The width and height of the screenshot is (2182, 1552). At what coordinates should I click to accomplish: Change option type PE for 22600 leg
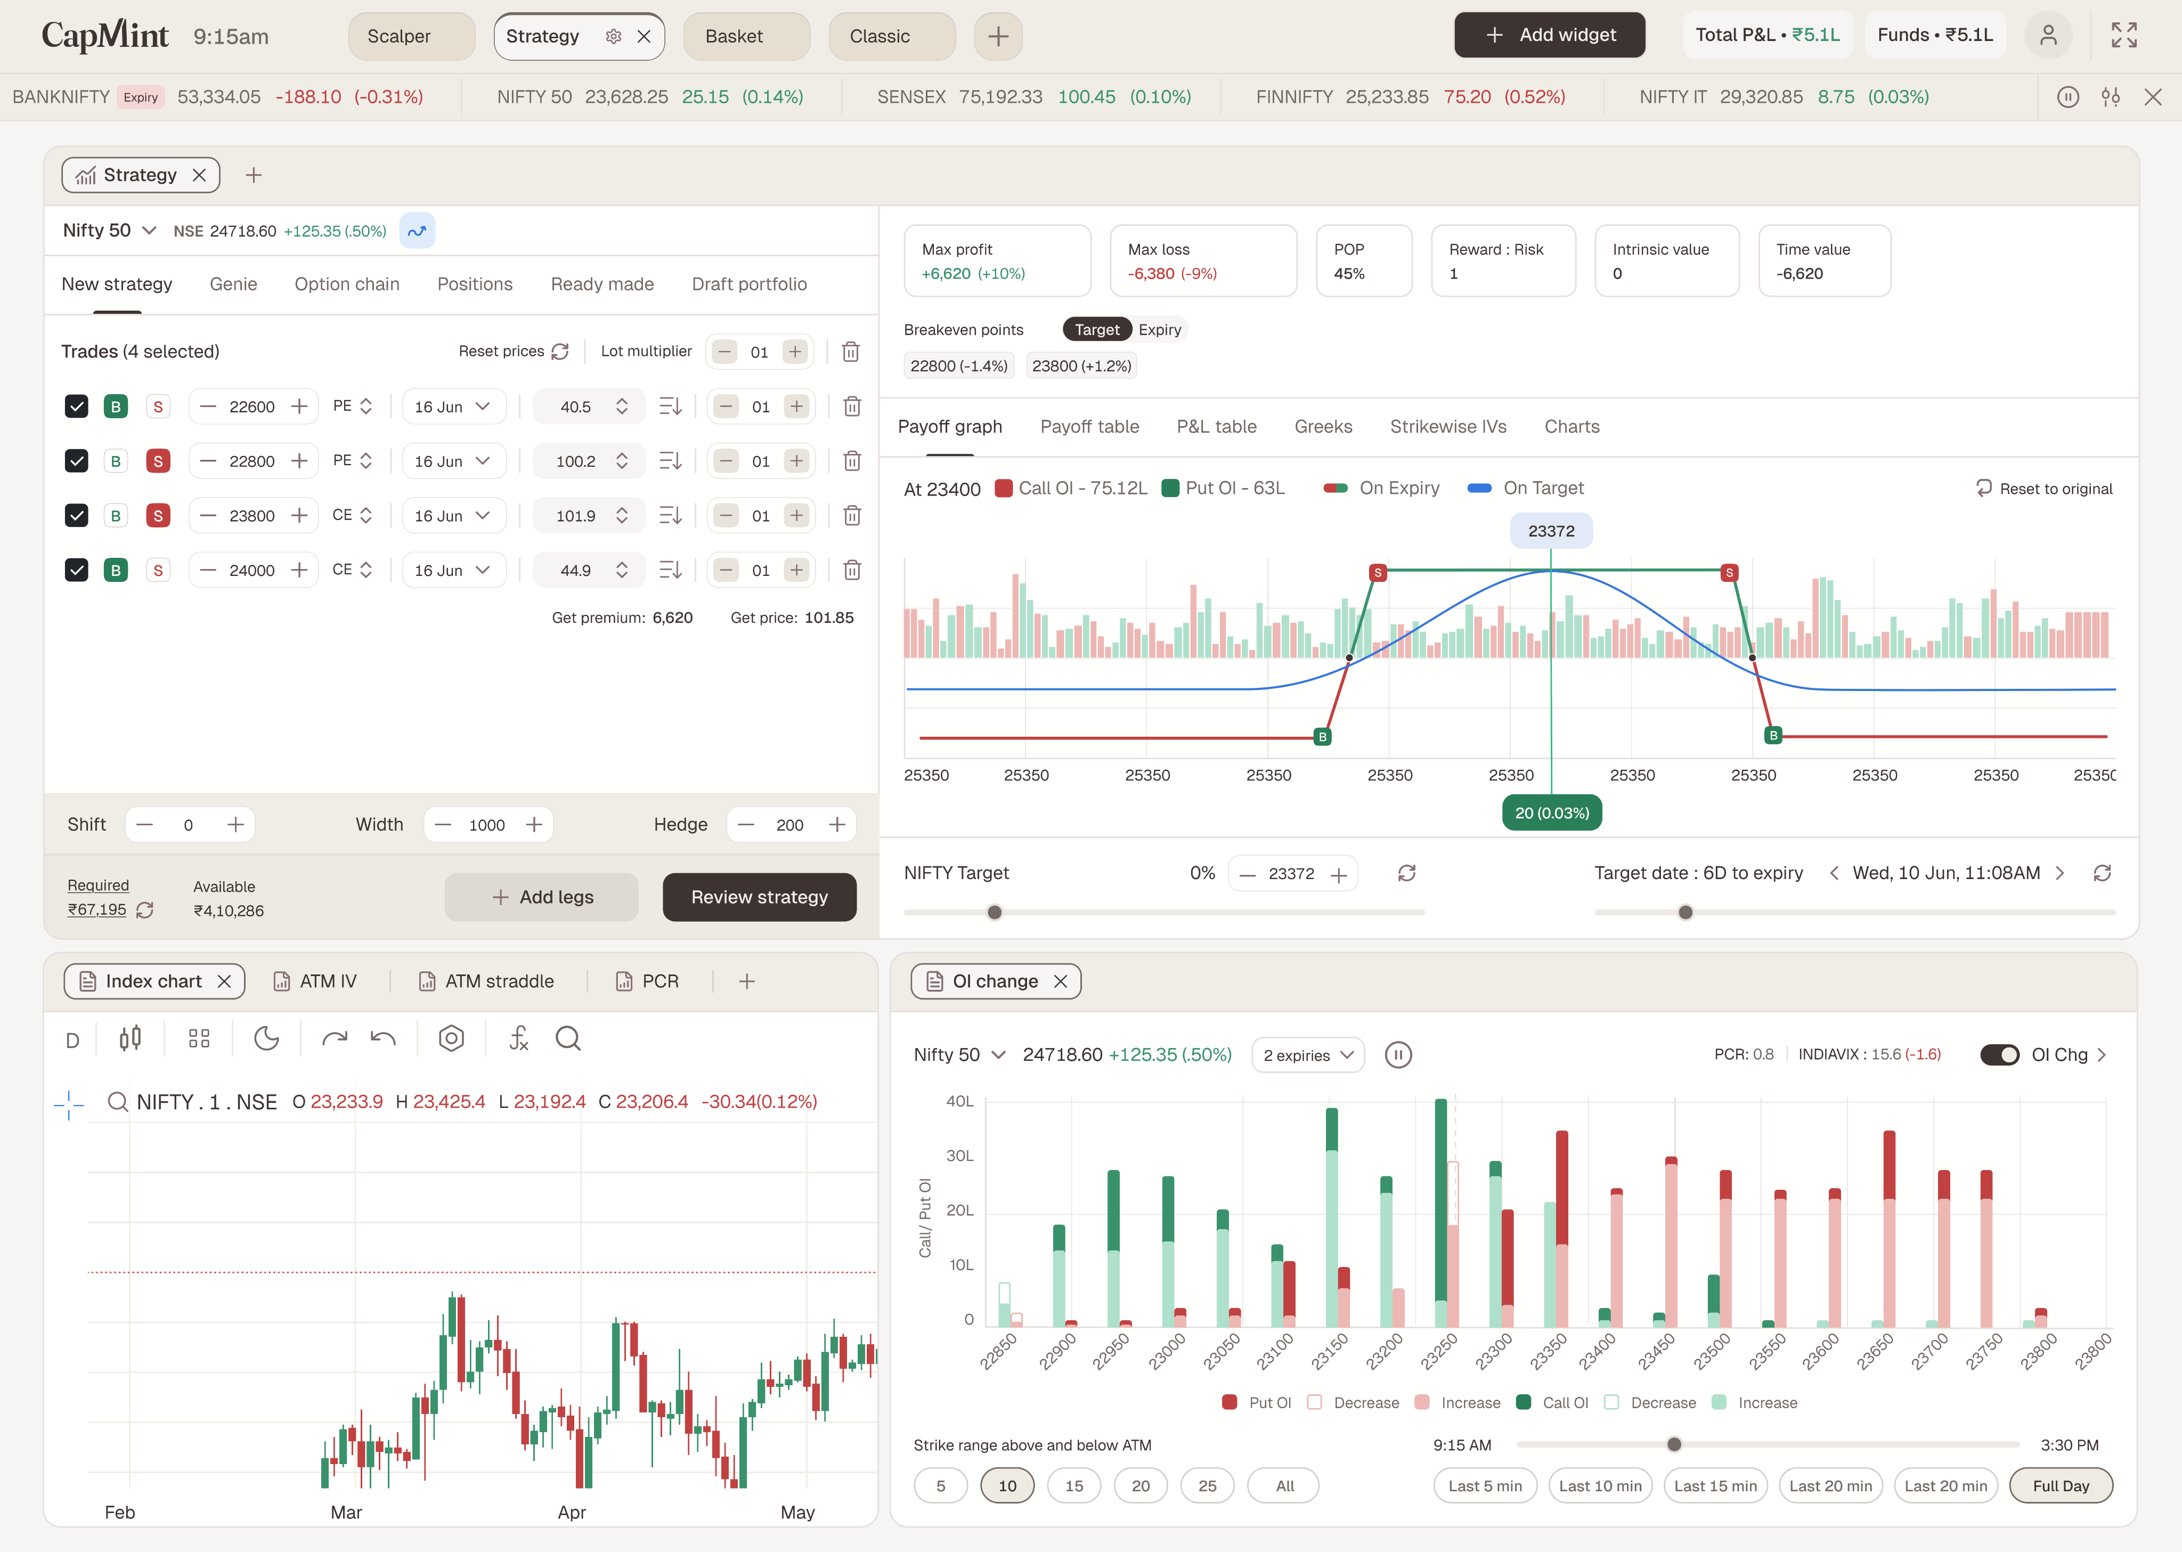[x=353, y=406]
